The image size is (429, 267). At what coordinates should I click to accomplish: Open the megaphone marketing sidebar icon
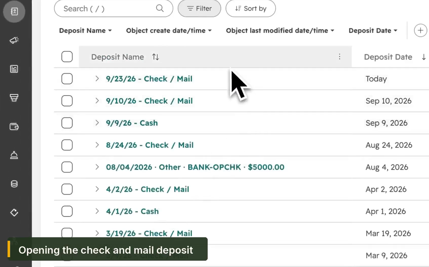coord(14,40)
